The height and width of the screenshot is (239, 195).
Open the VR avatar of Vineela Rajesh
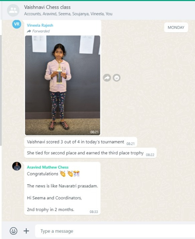pos(17,24)
